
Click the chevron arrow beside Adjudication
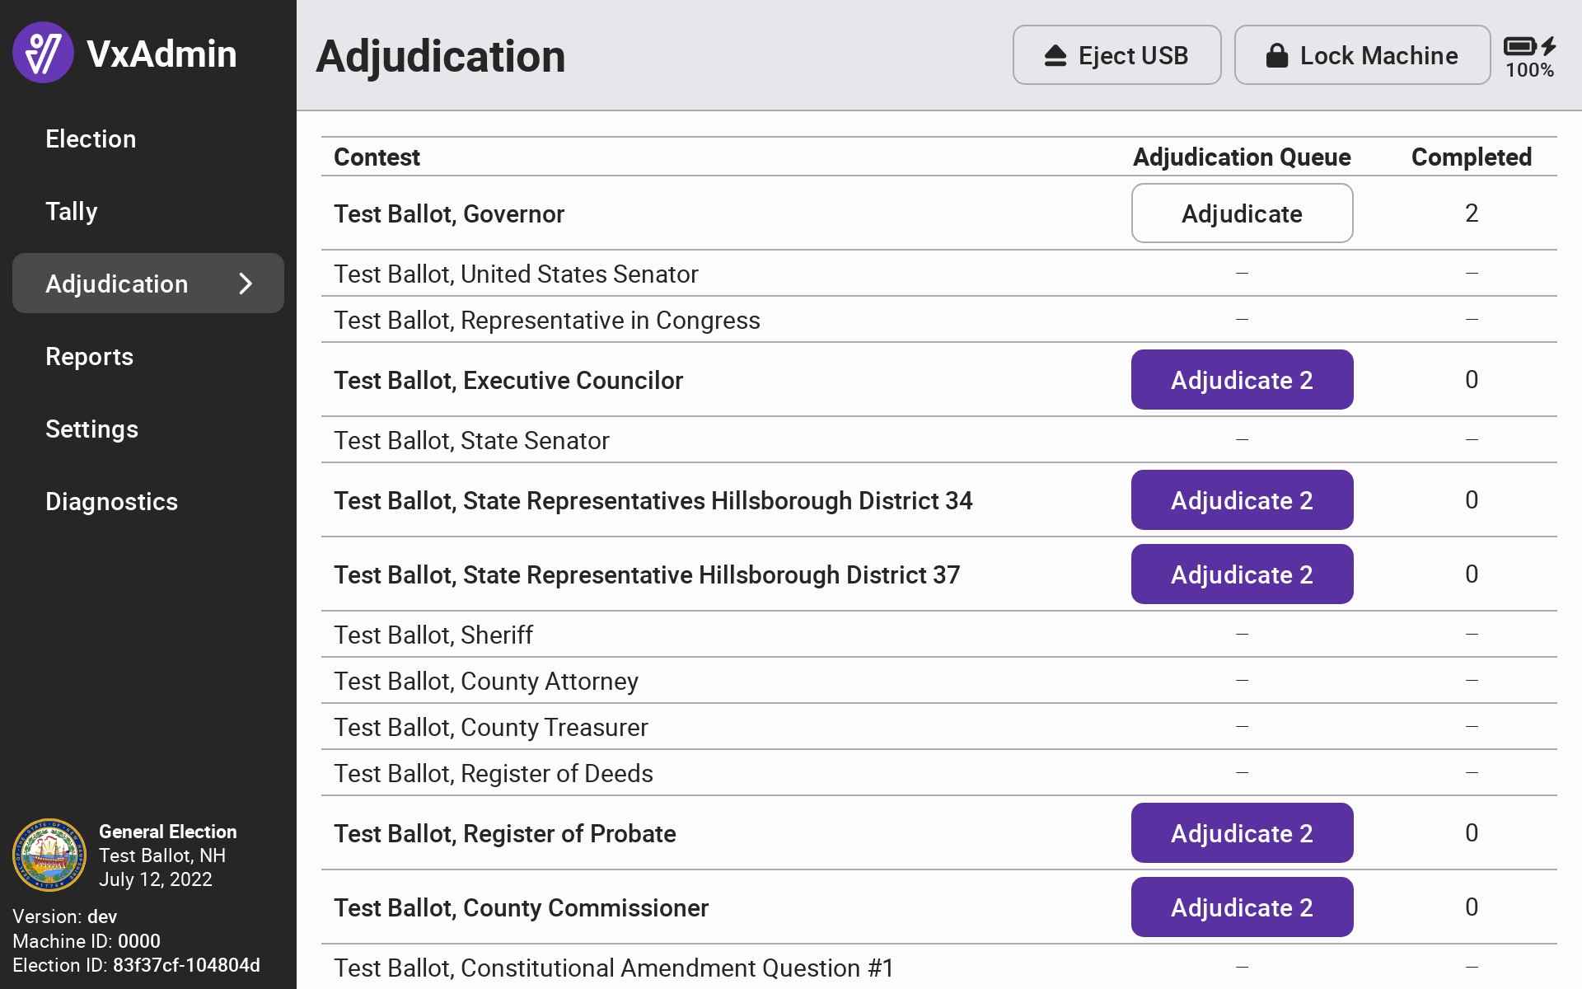click(x=246, y=284)
